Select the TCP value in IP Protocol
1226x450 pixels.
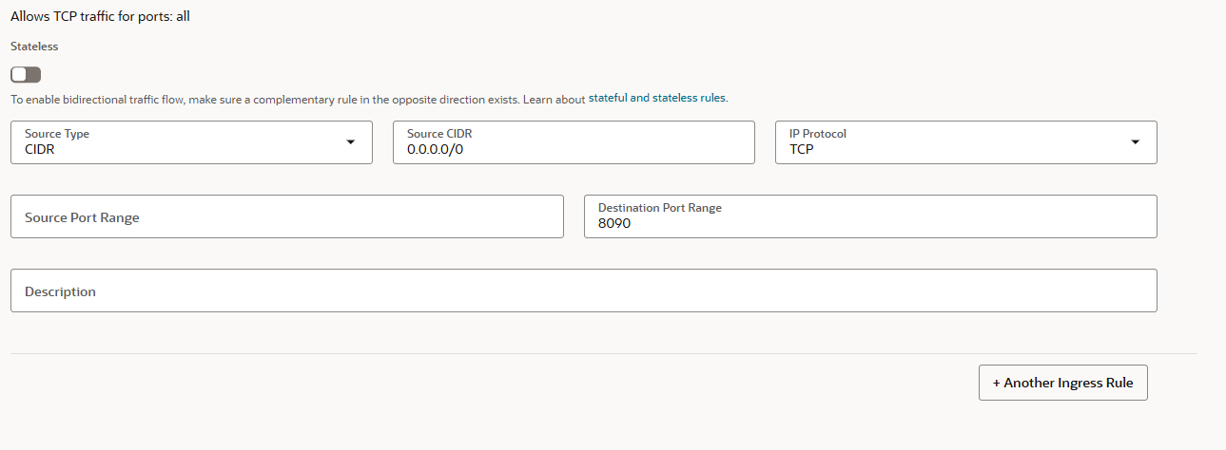click(802, 149)
